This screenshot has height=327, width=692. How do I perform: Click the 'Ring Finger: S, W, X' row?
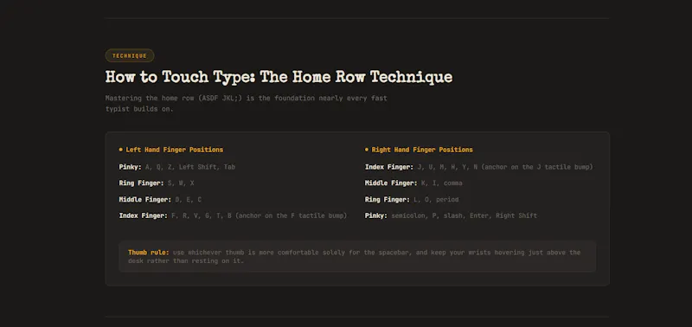[157, 183]
